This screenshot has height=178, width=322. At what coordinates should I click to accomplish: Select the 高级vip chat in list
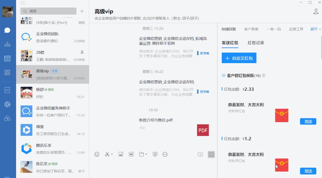(x=52, y=75)
